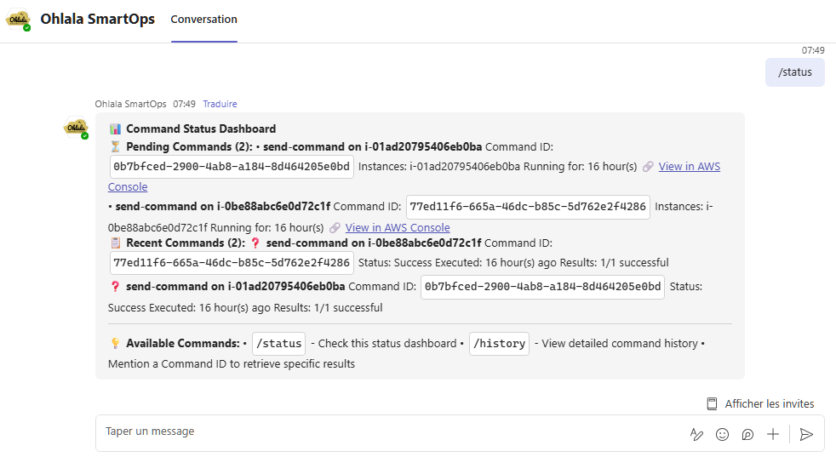The width and height of the screenshot is (836, 457).
Task: Click the send message arrow icon
Action: (806, 435)
